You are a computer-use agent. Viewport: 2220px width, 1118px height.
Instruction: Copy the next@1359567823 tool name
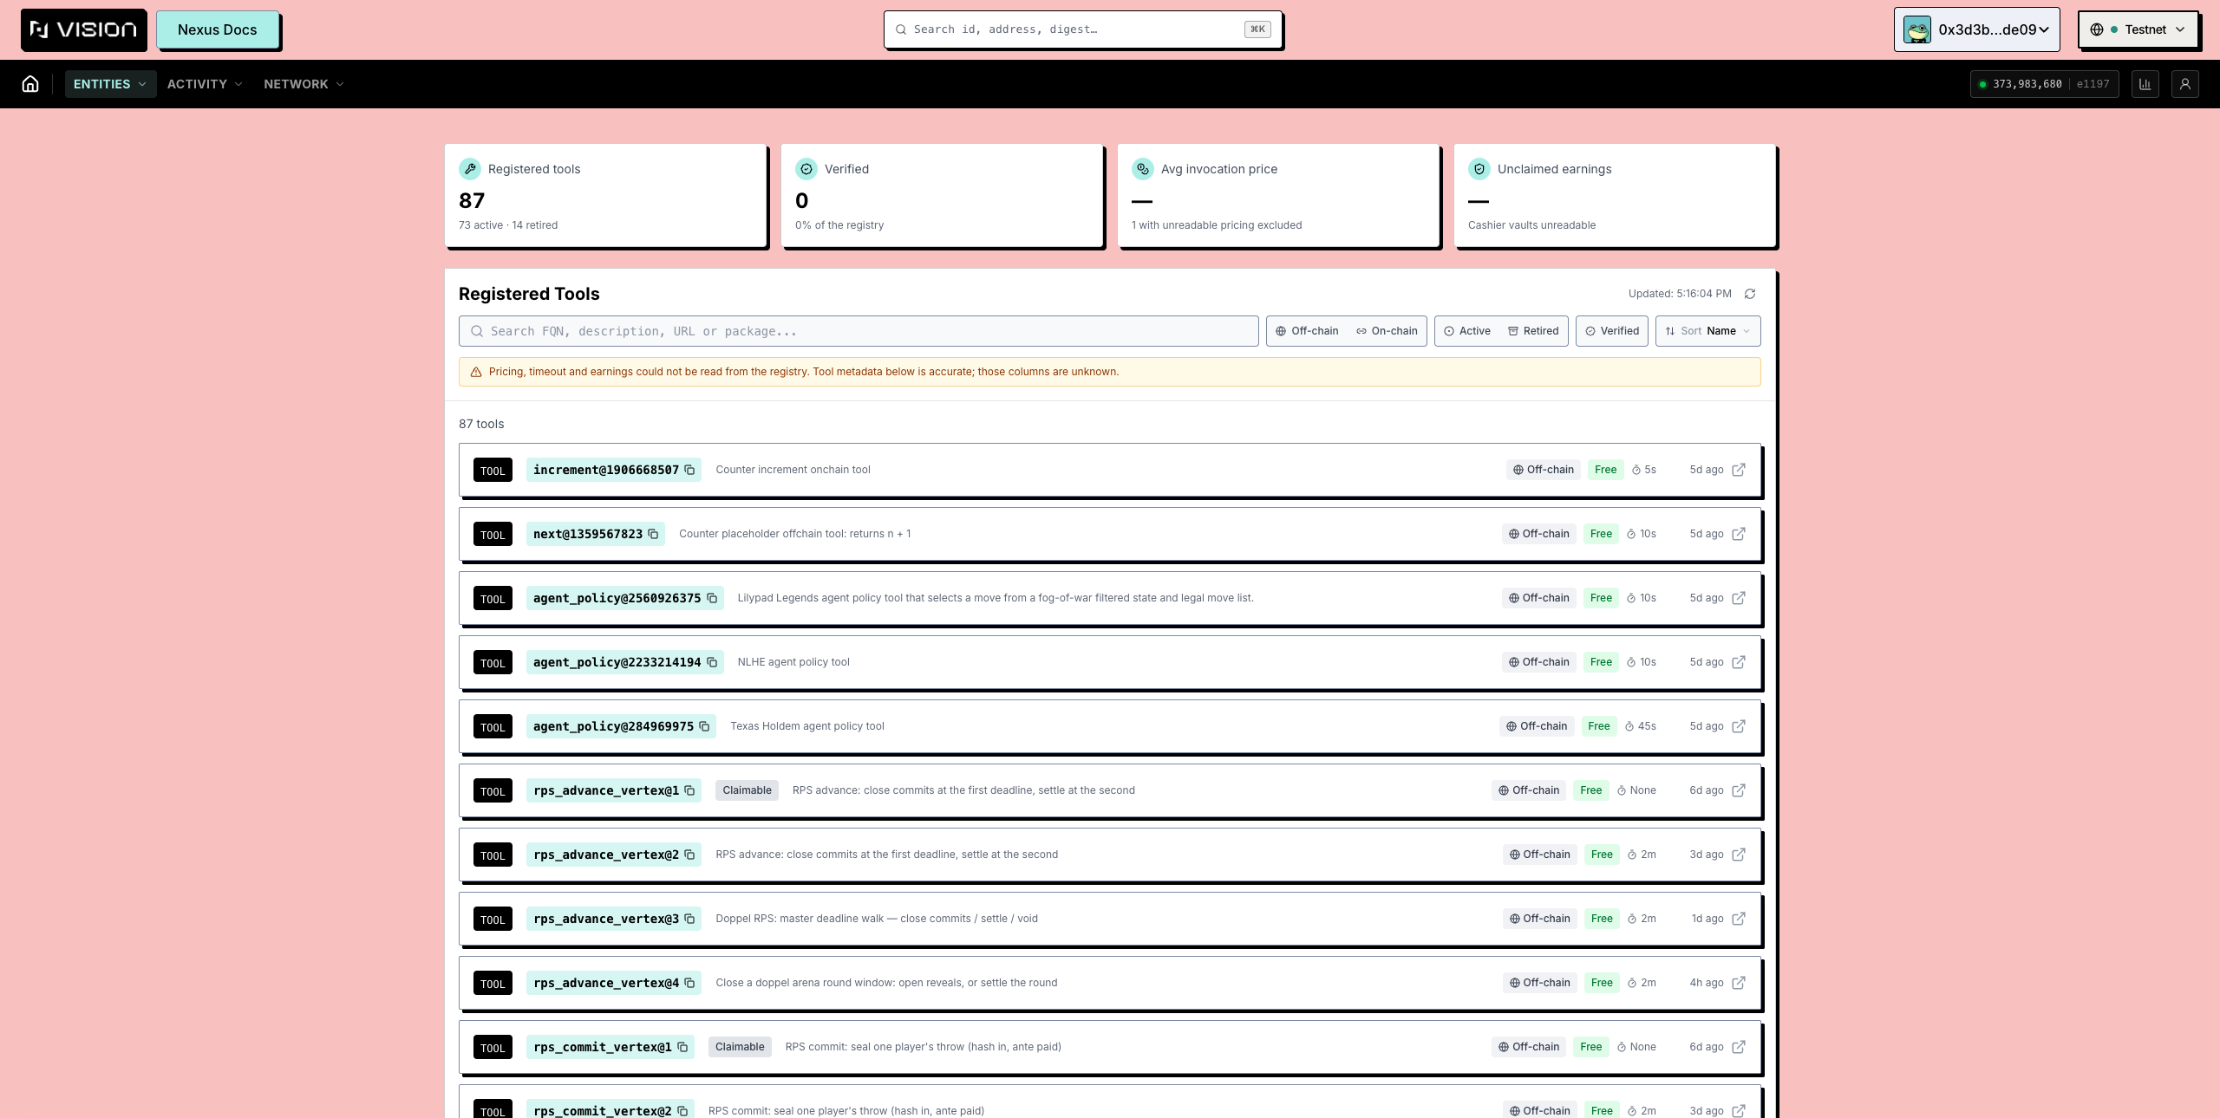(653, 534)
